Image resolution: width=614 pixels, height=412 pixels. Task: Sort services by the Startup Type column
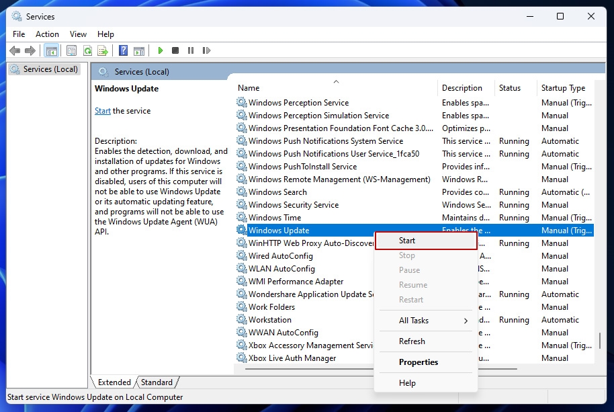click(562, 87)
